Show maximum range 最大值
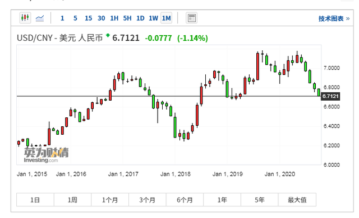Image resolution: width=359 pixels, height=218 pixels. pos(297,200)
